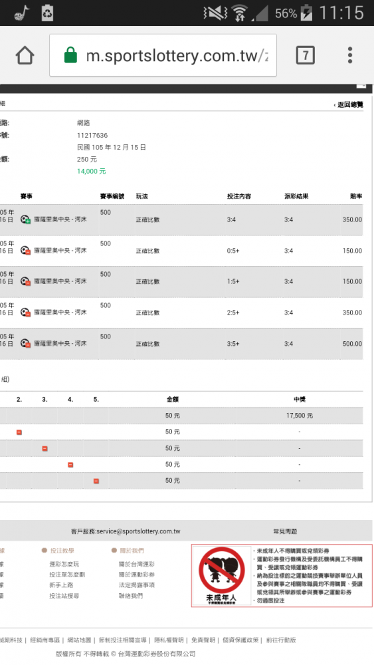Open the 投注單怎麼劃 link
Image resolution: width=374 pixels, height=665 pixels.
click(67, 575)
